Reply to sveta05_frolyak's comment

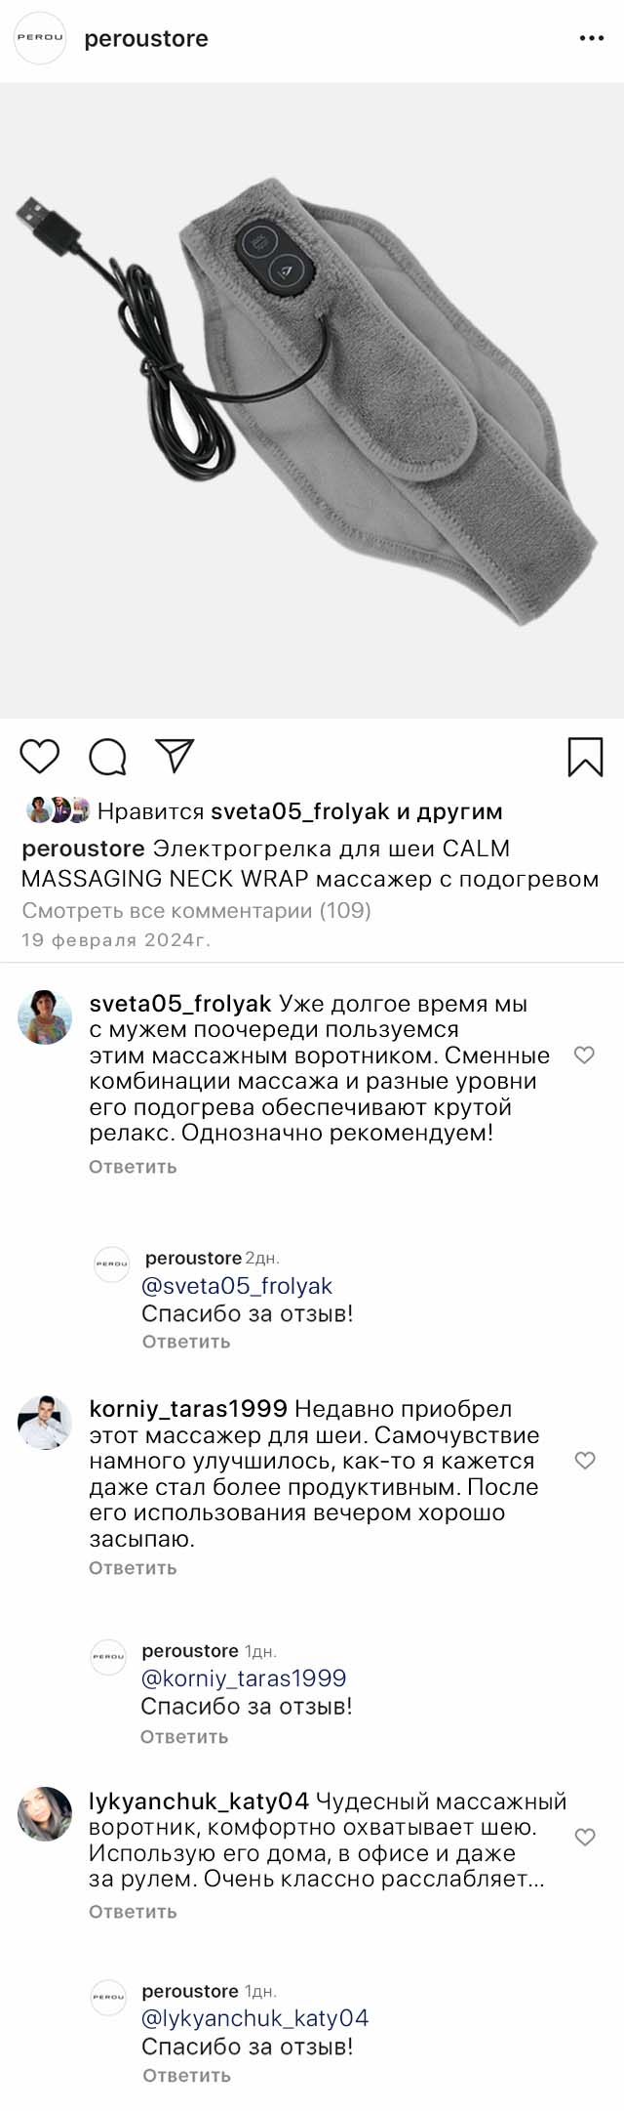coord(133,1167)
